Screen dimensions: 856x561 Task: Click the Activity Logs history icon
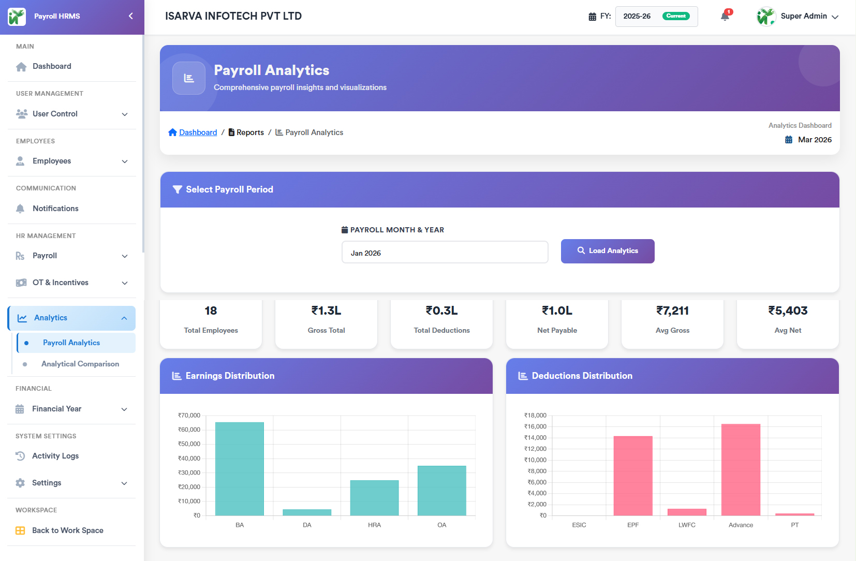click(20, 456)
